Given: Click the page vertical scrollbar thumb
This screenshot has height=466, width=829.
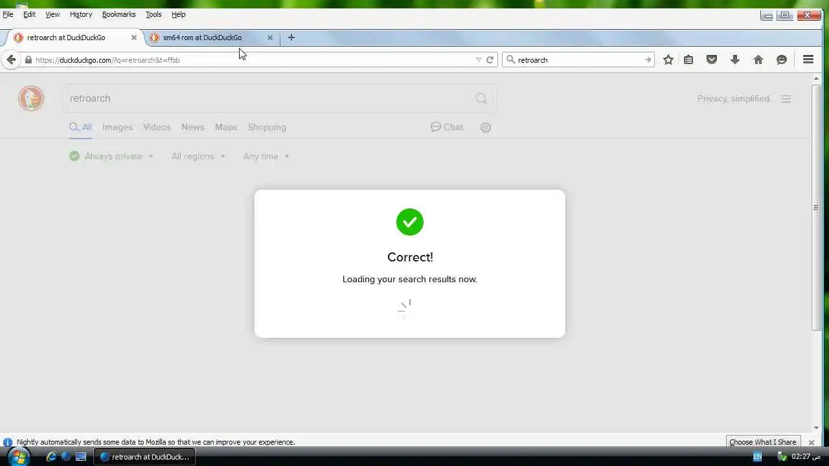Looking at the screenshot, I should [x=816, y=207].
